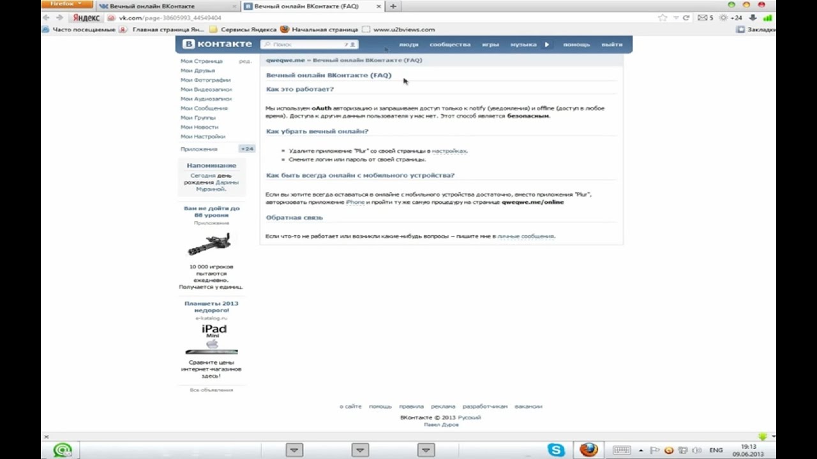Open the помощь header link
Viewport: 817px width, 459px height.
pyautogui.click(x=576, y=45)
